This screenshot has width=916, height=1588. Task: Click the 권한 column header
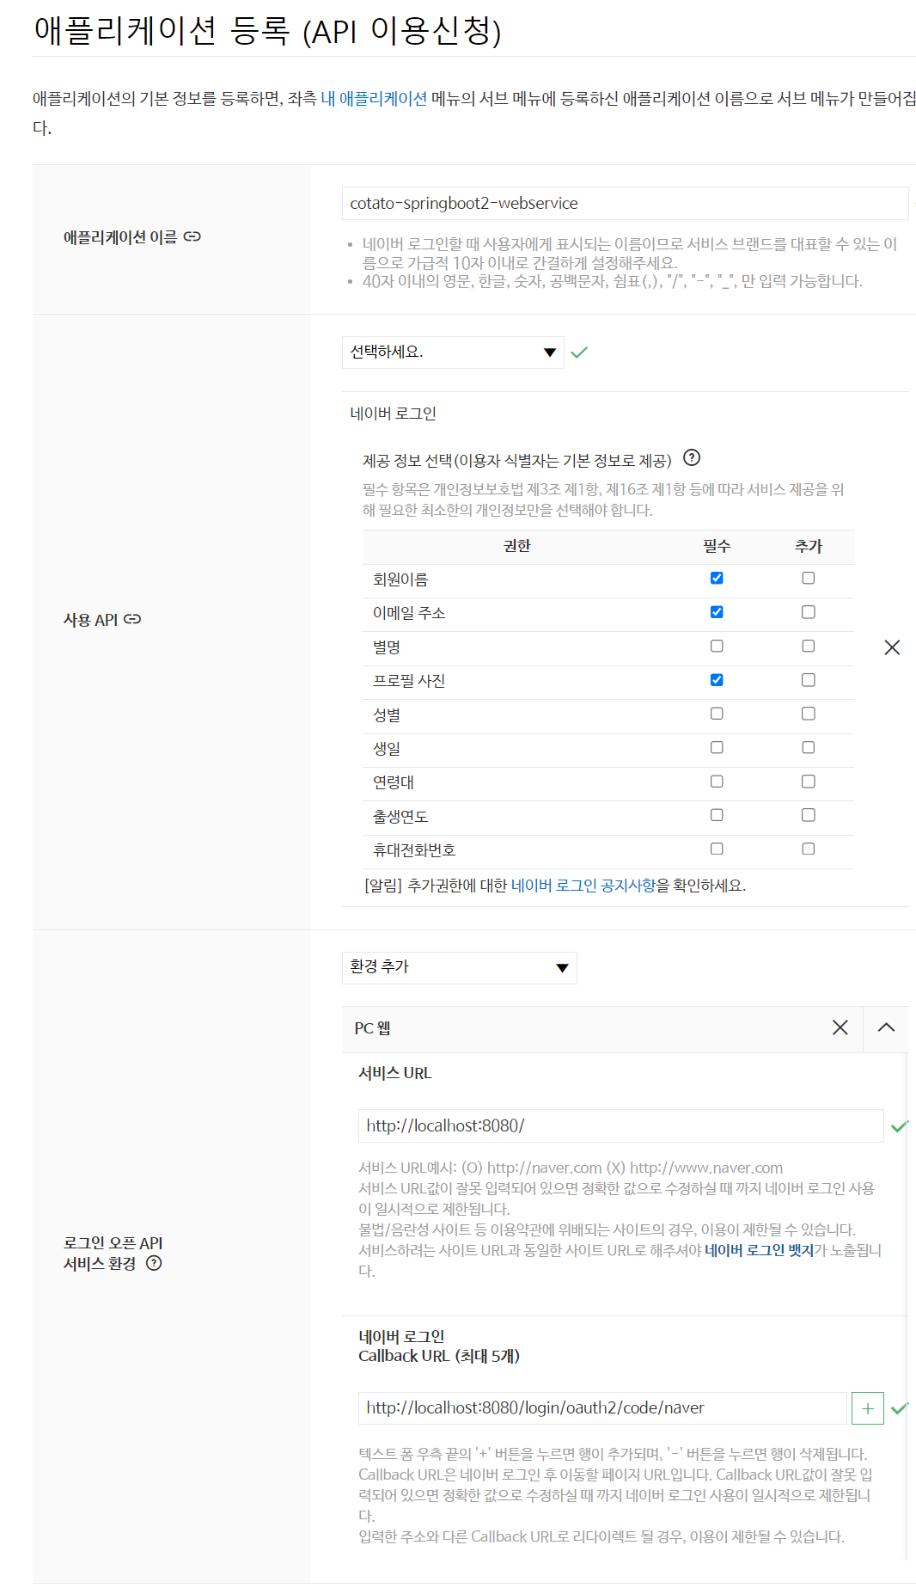click(x=517, y=546)
